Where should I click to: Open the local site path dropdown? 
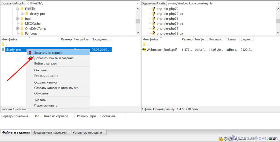(x=138, y=3)
